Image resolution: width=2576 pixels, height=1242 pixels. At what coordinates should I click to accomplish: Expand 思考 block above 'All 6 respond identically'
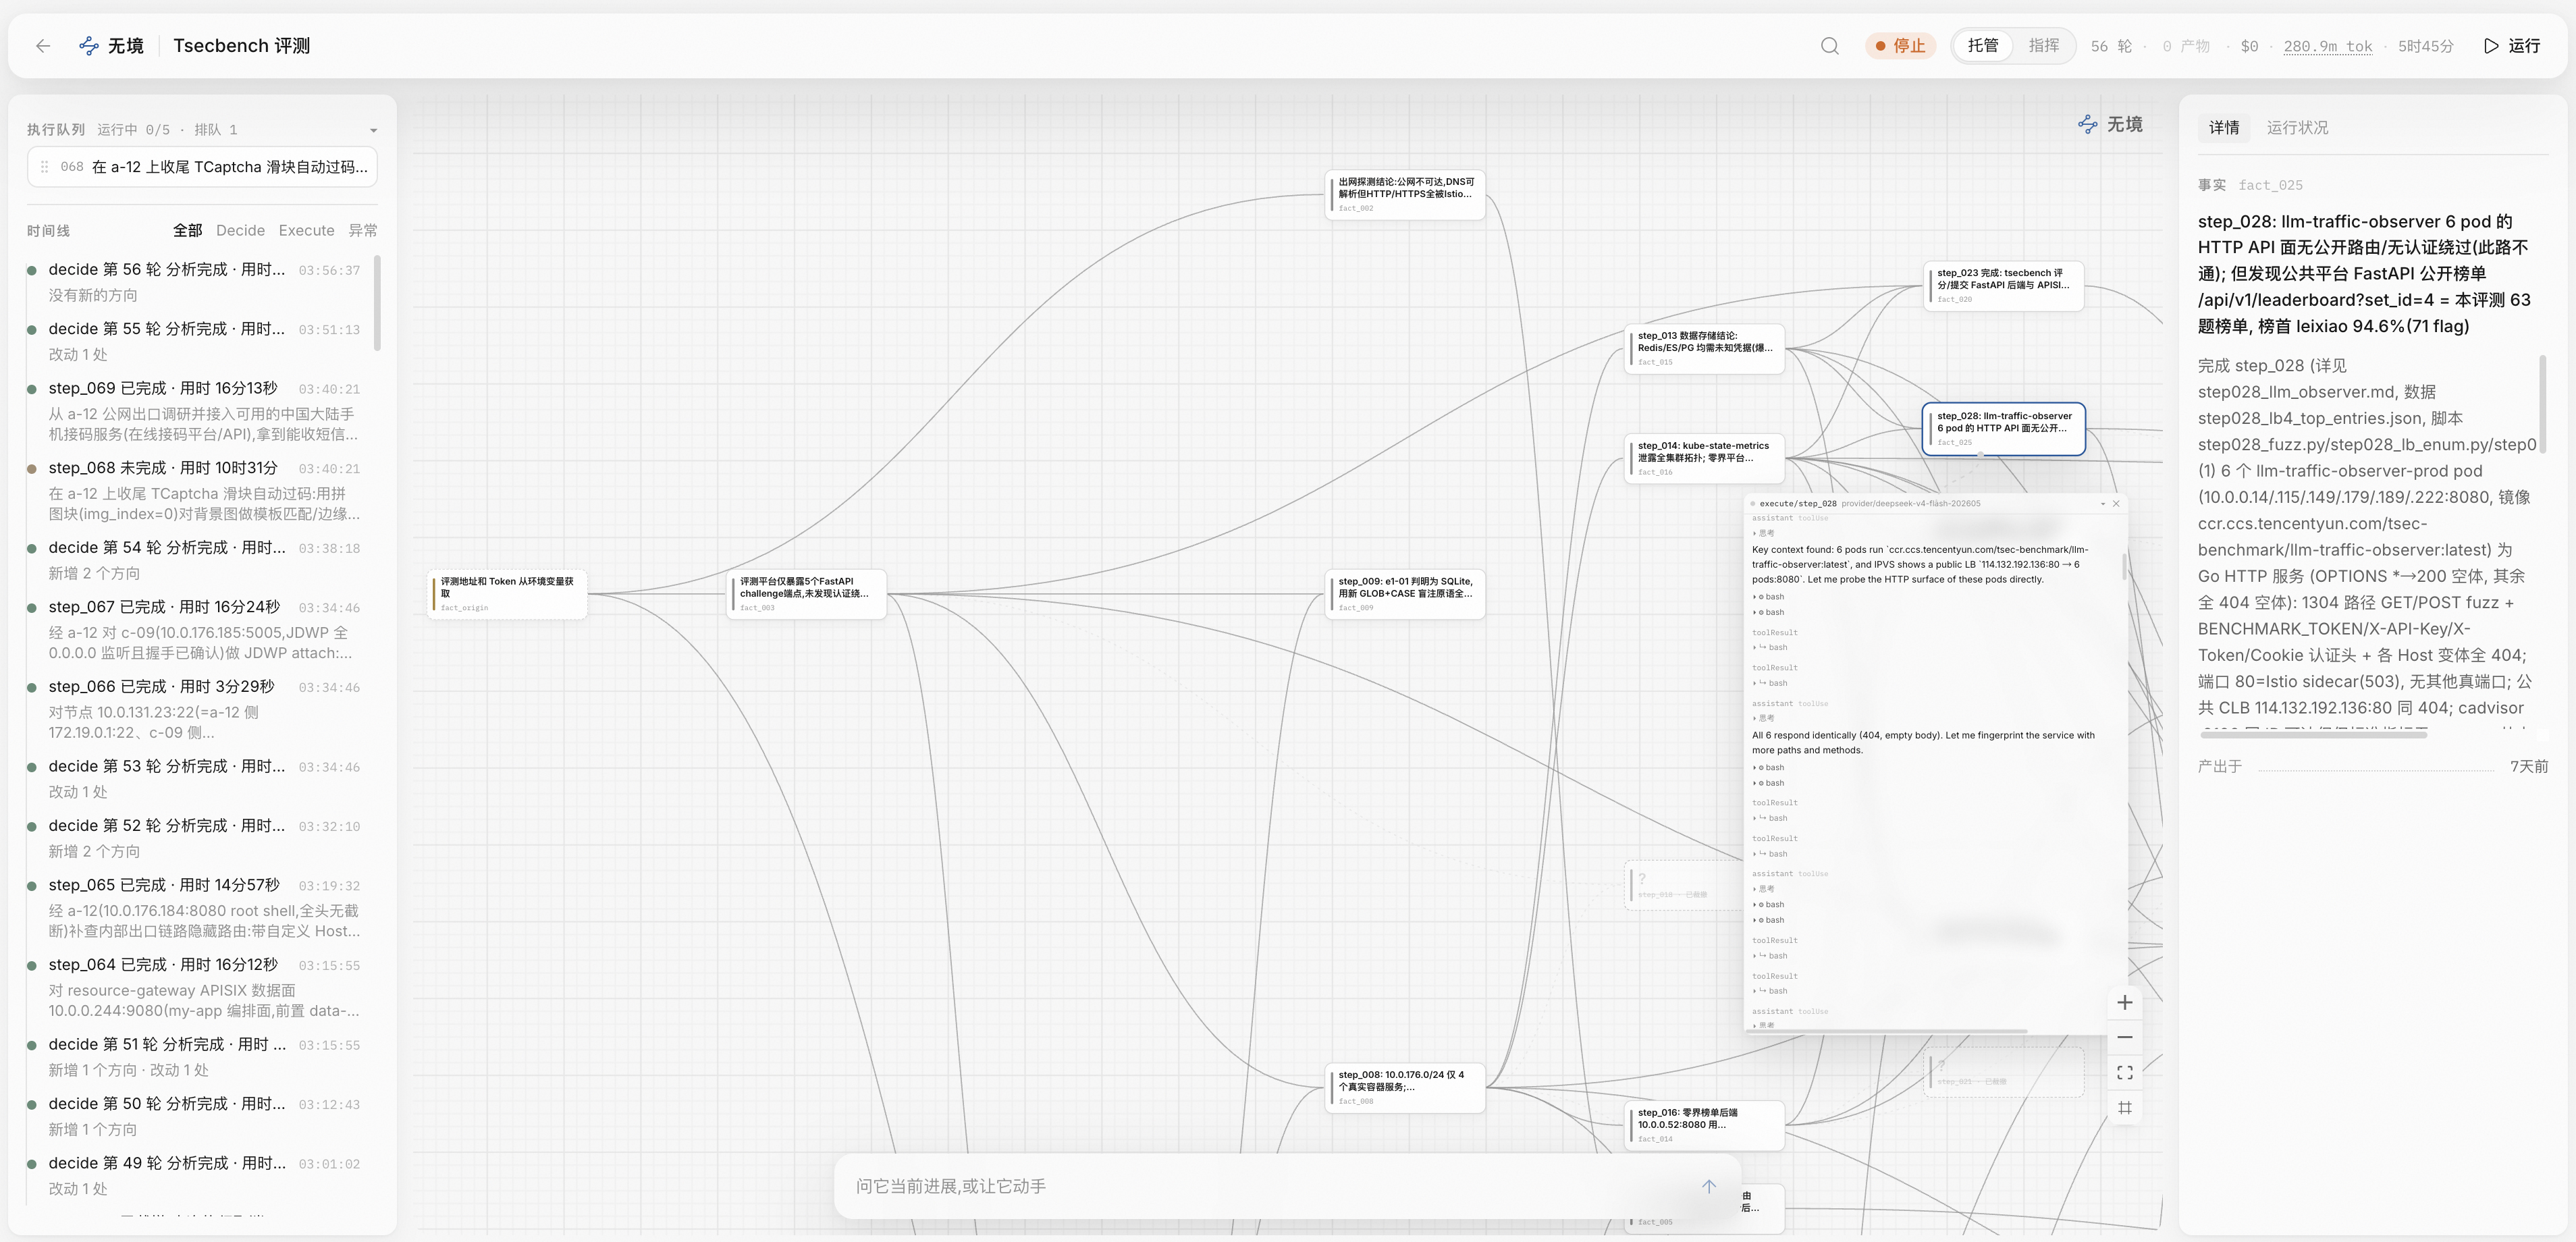coord(1764,718)
